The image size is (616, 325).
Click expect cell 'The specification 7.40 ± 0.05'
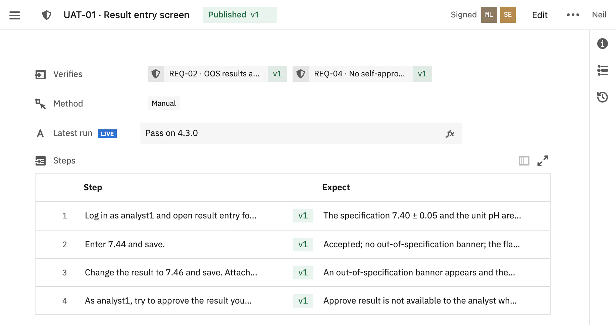tap(422, 215)
